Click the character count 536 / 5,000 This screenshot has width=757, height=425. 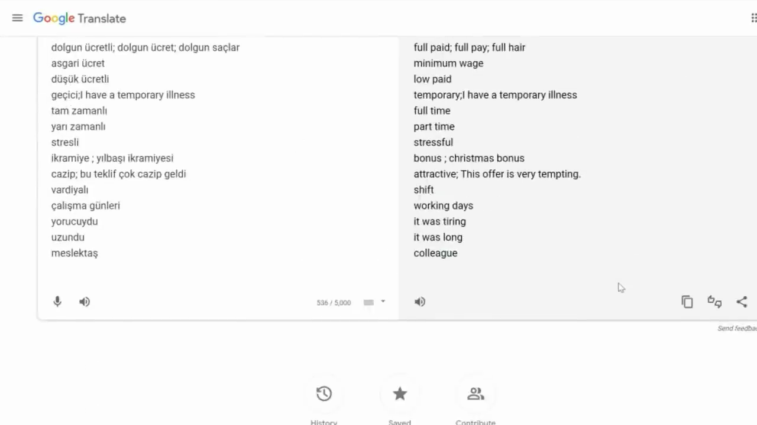click(x=334, y=303)
